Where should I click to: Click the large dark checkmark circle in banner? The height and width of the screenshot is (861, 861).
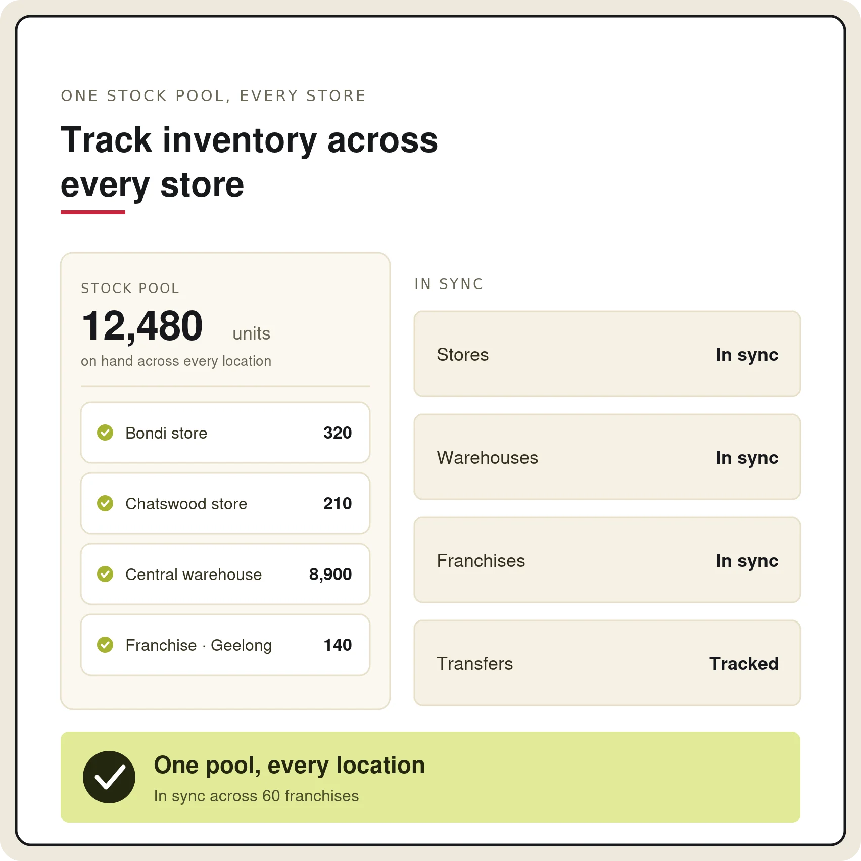pos(109,777)
